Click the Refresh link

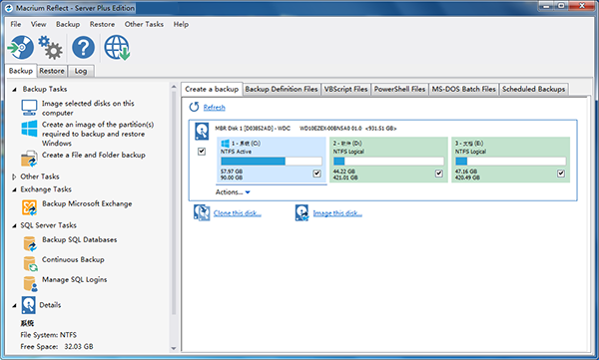tap(214, 108)
